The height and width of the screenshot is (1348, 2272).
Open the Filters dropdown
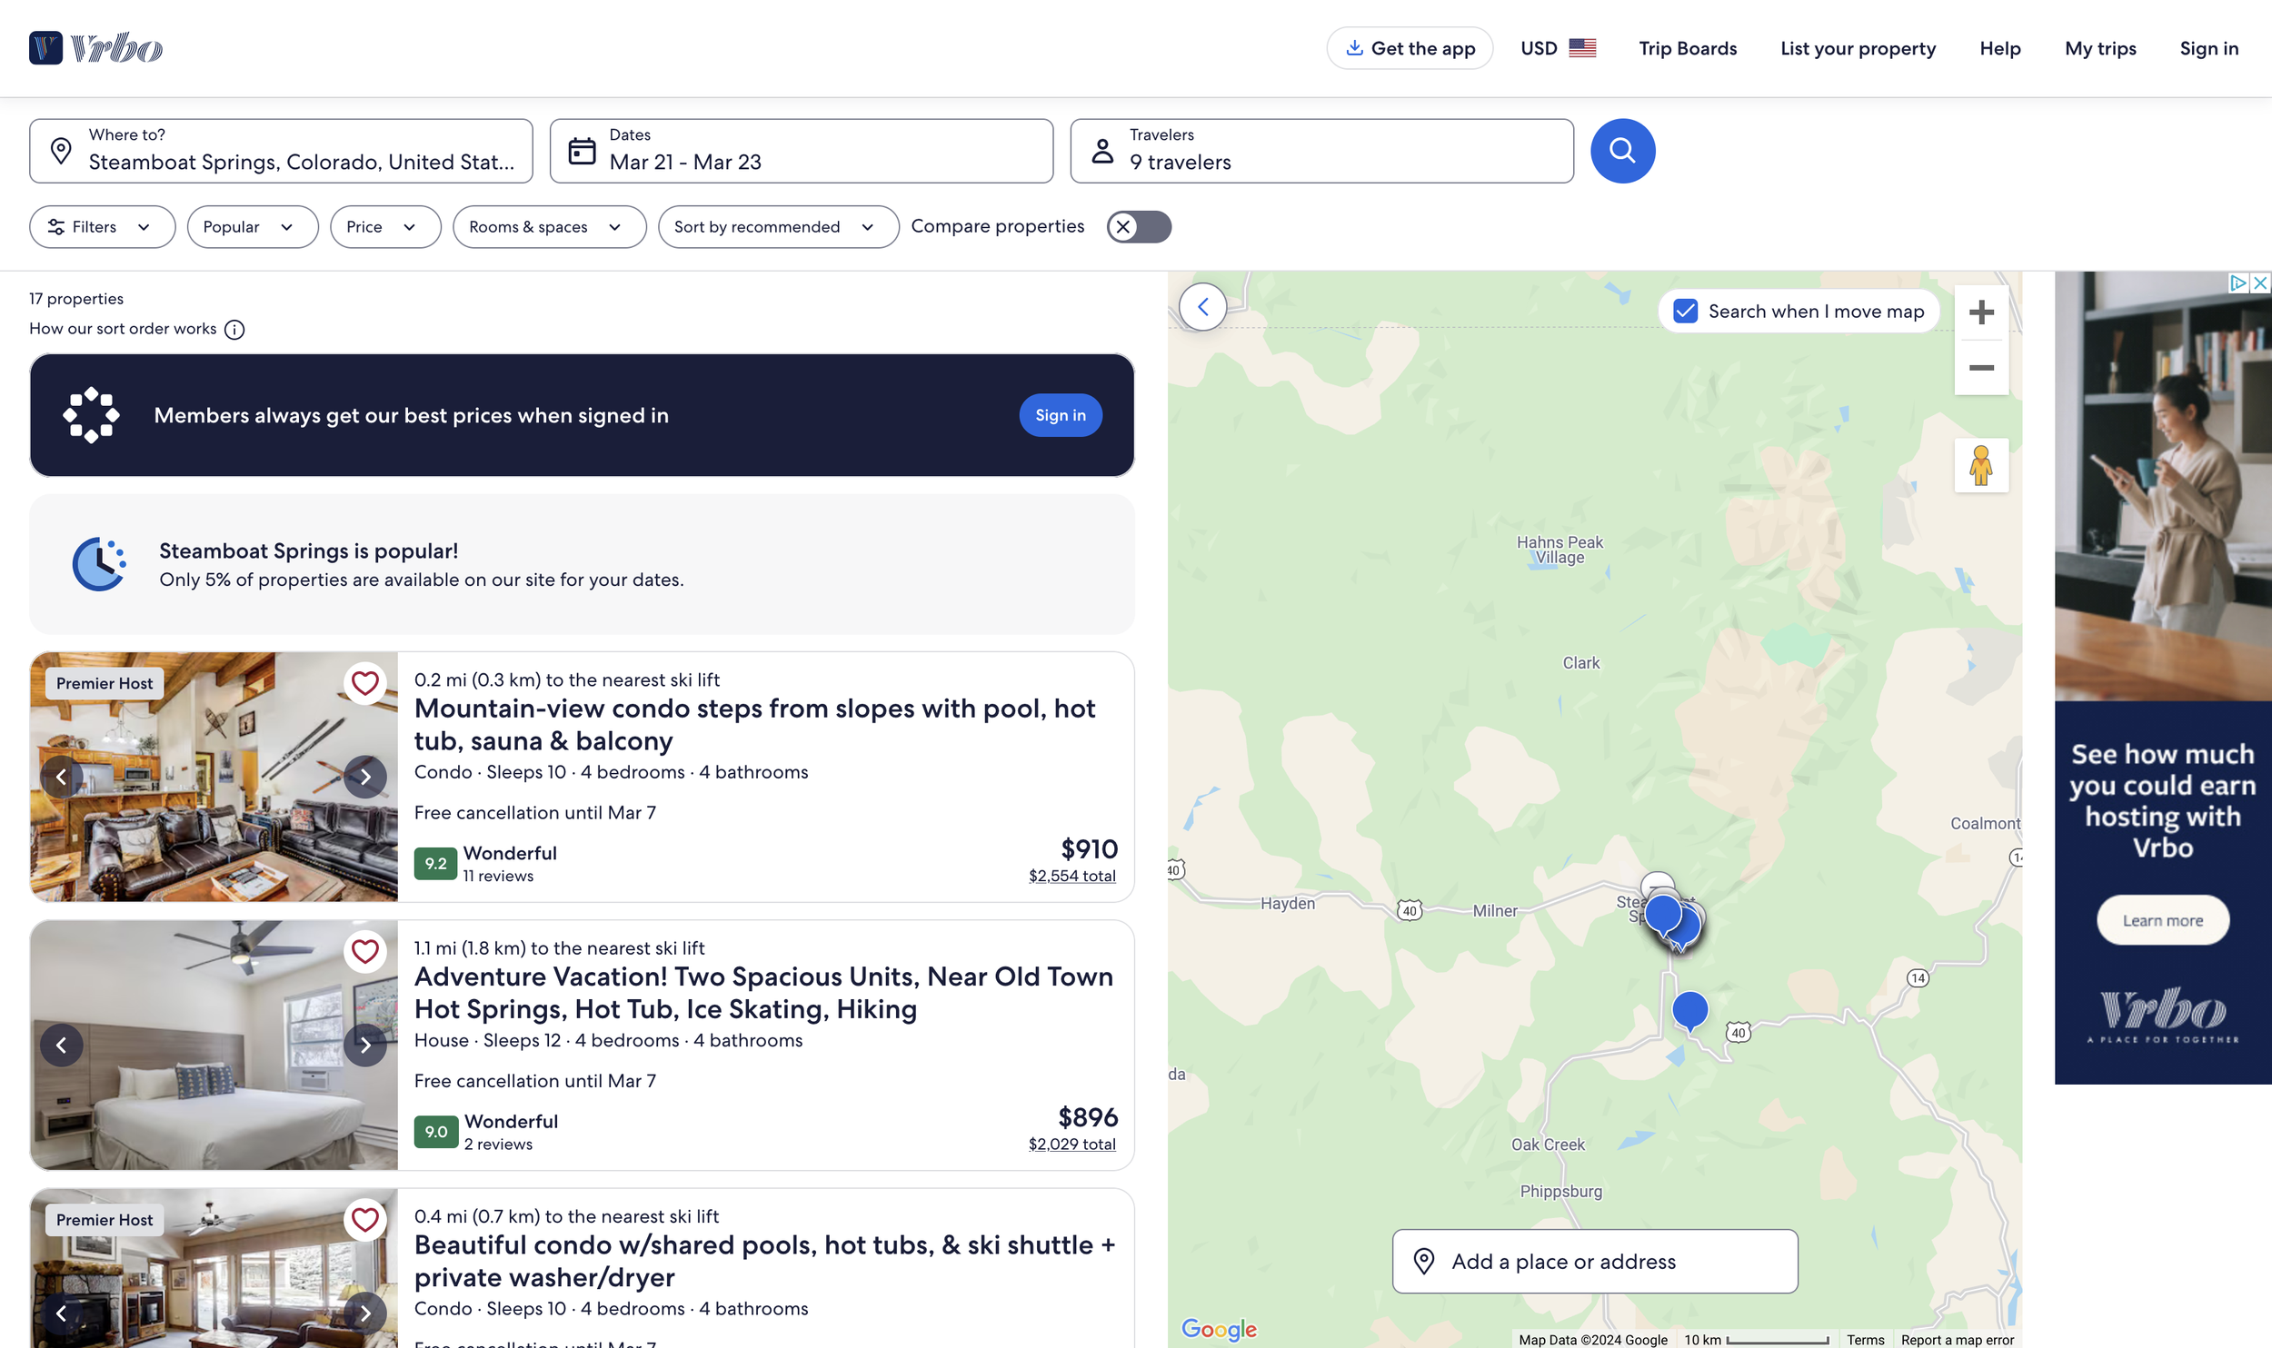click(102, 227)
